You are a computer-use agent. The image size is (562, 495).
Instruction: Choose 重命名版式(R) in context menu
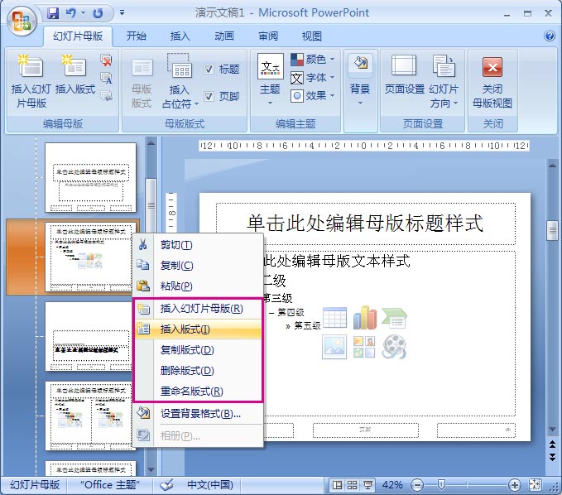point(198,391)
